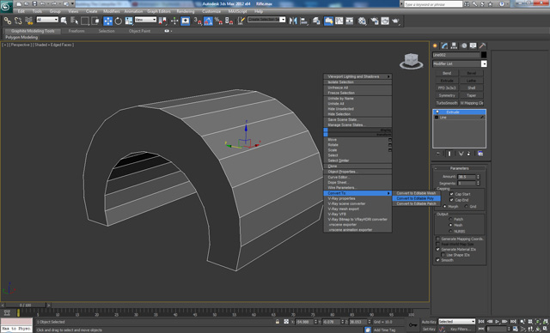
Task: Click the Auto Key button
Action: tap(429, 322)
